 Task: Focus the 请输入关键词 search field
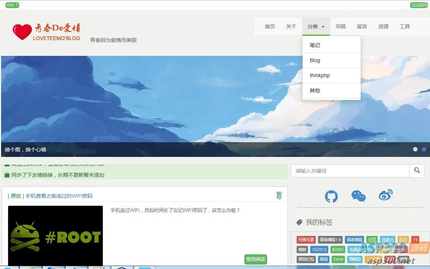click(x=350, y=171)
